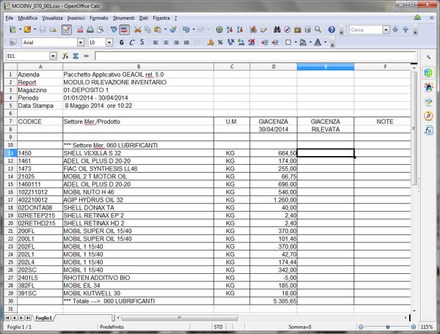
Task: Open the Strumenti menu
Action: [x=124, y=18]
